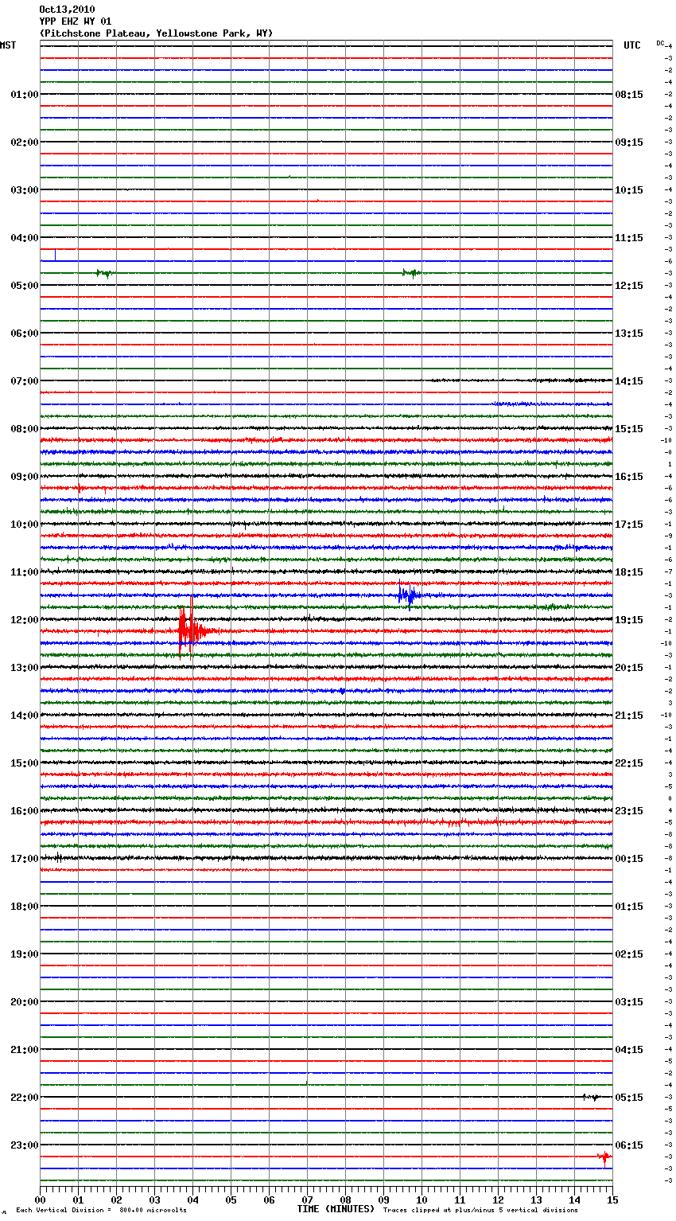Image resolution: width=676 pixels, height=1221 pixels.
Task: Click the 18:15 UTC time label
Action: [629, 572]
